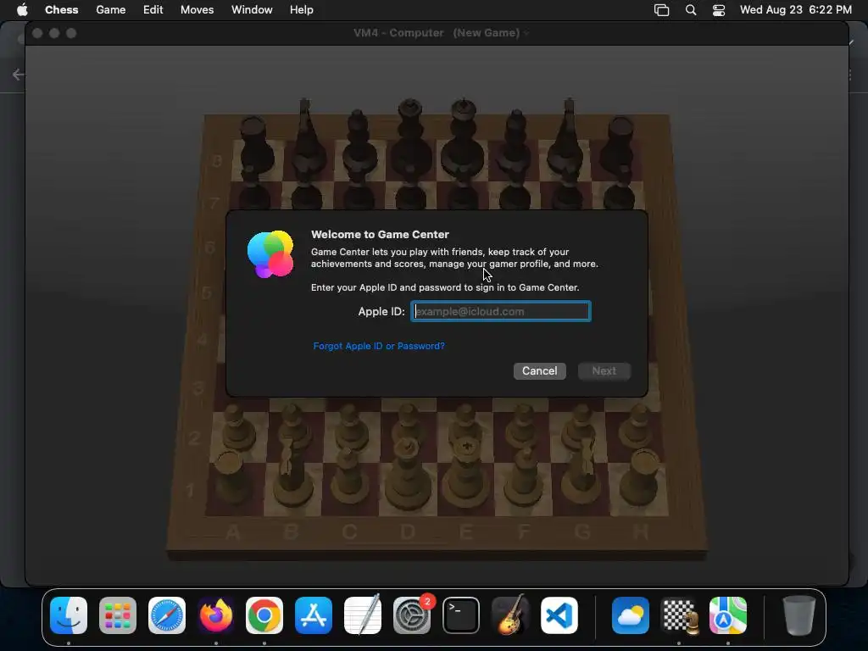Launch Safari from the dock
Screen dimensions: 868x651
coord(167,615)
